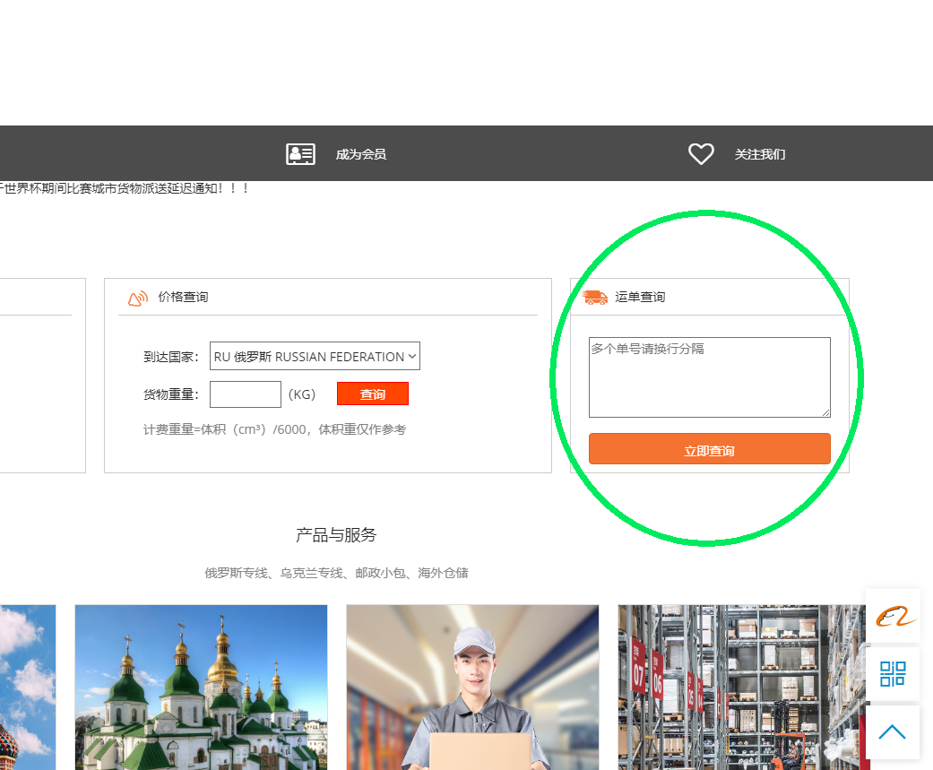Click the 货物重量 label

pos(171,394)
